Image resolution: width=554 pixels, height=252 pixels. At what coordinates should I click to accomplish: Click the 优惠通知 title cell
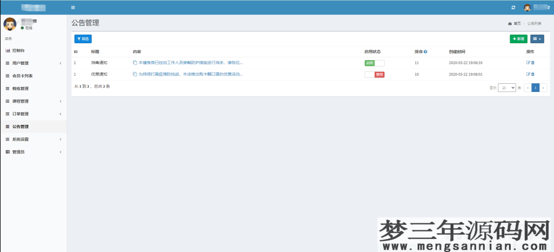(99, 75)
